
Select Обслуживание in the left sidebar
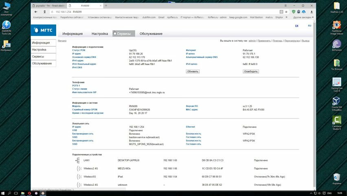[43, 63]
